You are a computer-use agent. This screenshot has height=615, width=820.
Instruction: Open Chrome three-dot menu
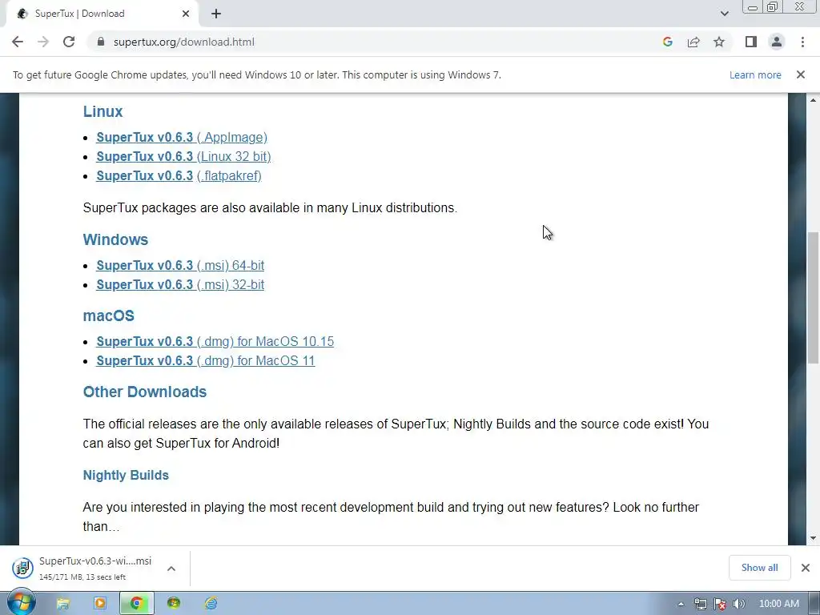802,42
